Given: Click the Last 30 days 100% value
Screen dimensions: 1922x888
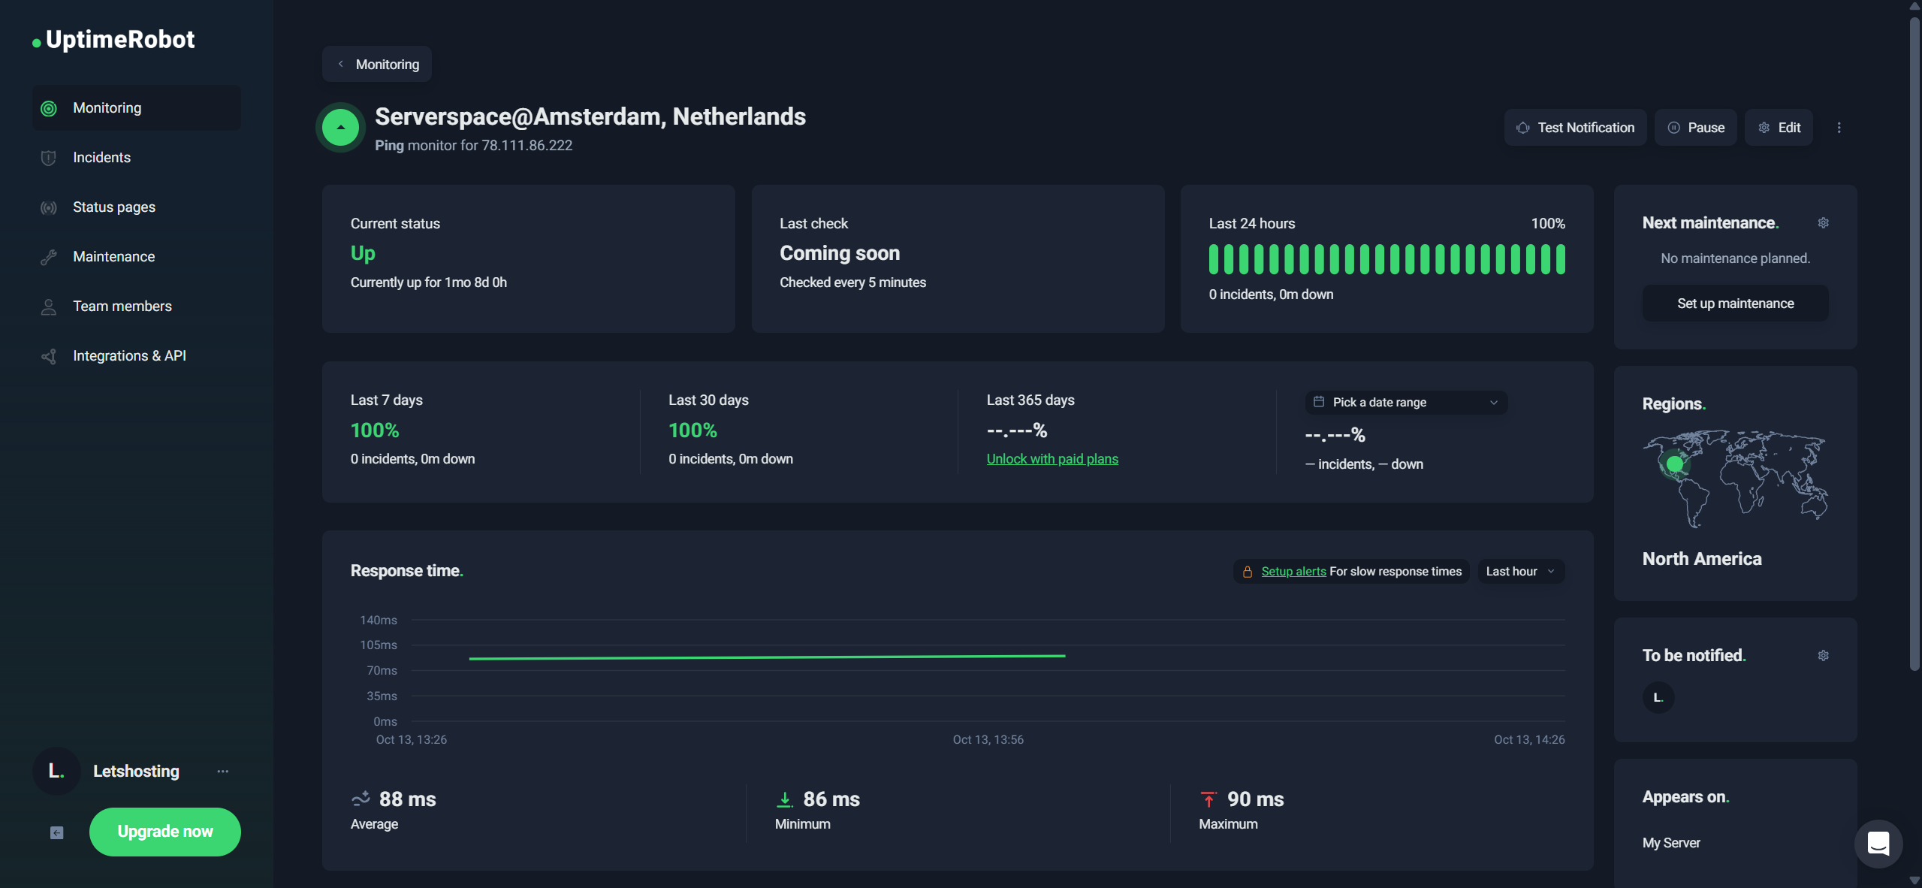Looking at the screenshot, I should [x=692, y=430].
